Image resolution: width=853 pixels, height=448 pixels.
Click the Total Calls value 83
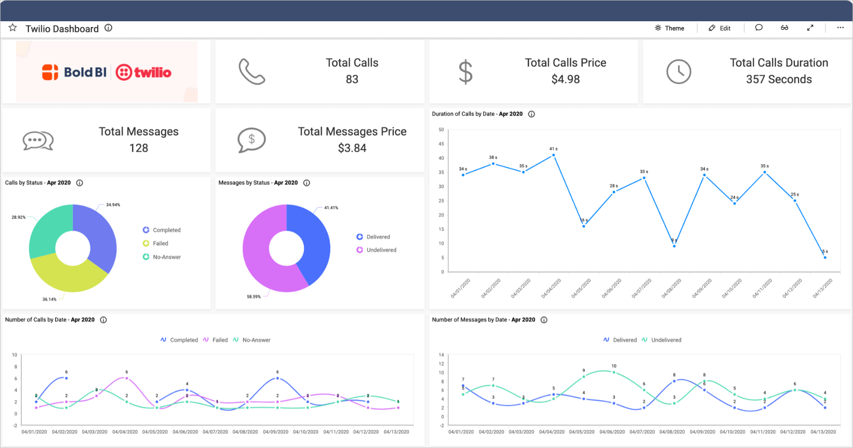352,79
